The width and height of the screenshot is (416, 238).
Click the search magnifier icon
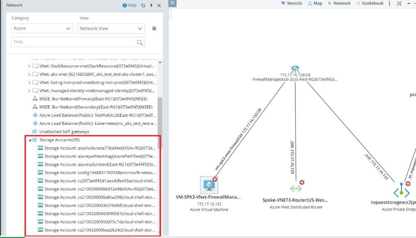coord(140,42)
